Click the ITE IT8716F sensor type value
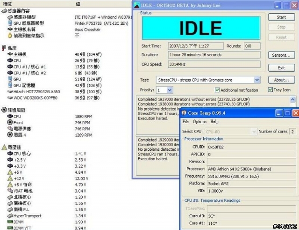 click(103, 17)
